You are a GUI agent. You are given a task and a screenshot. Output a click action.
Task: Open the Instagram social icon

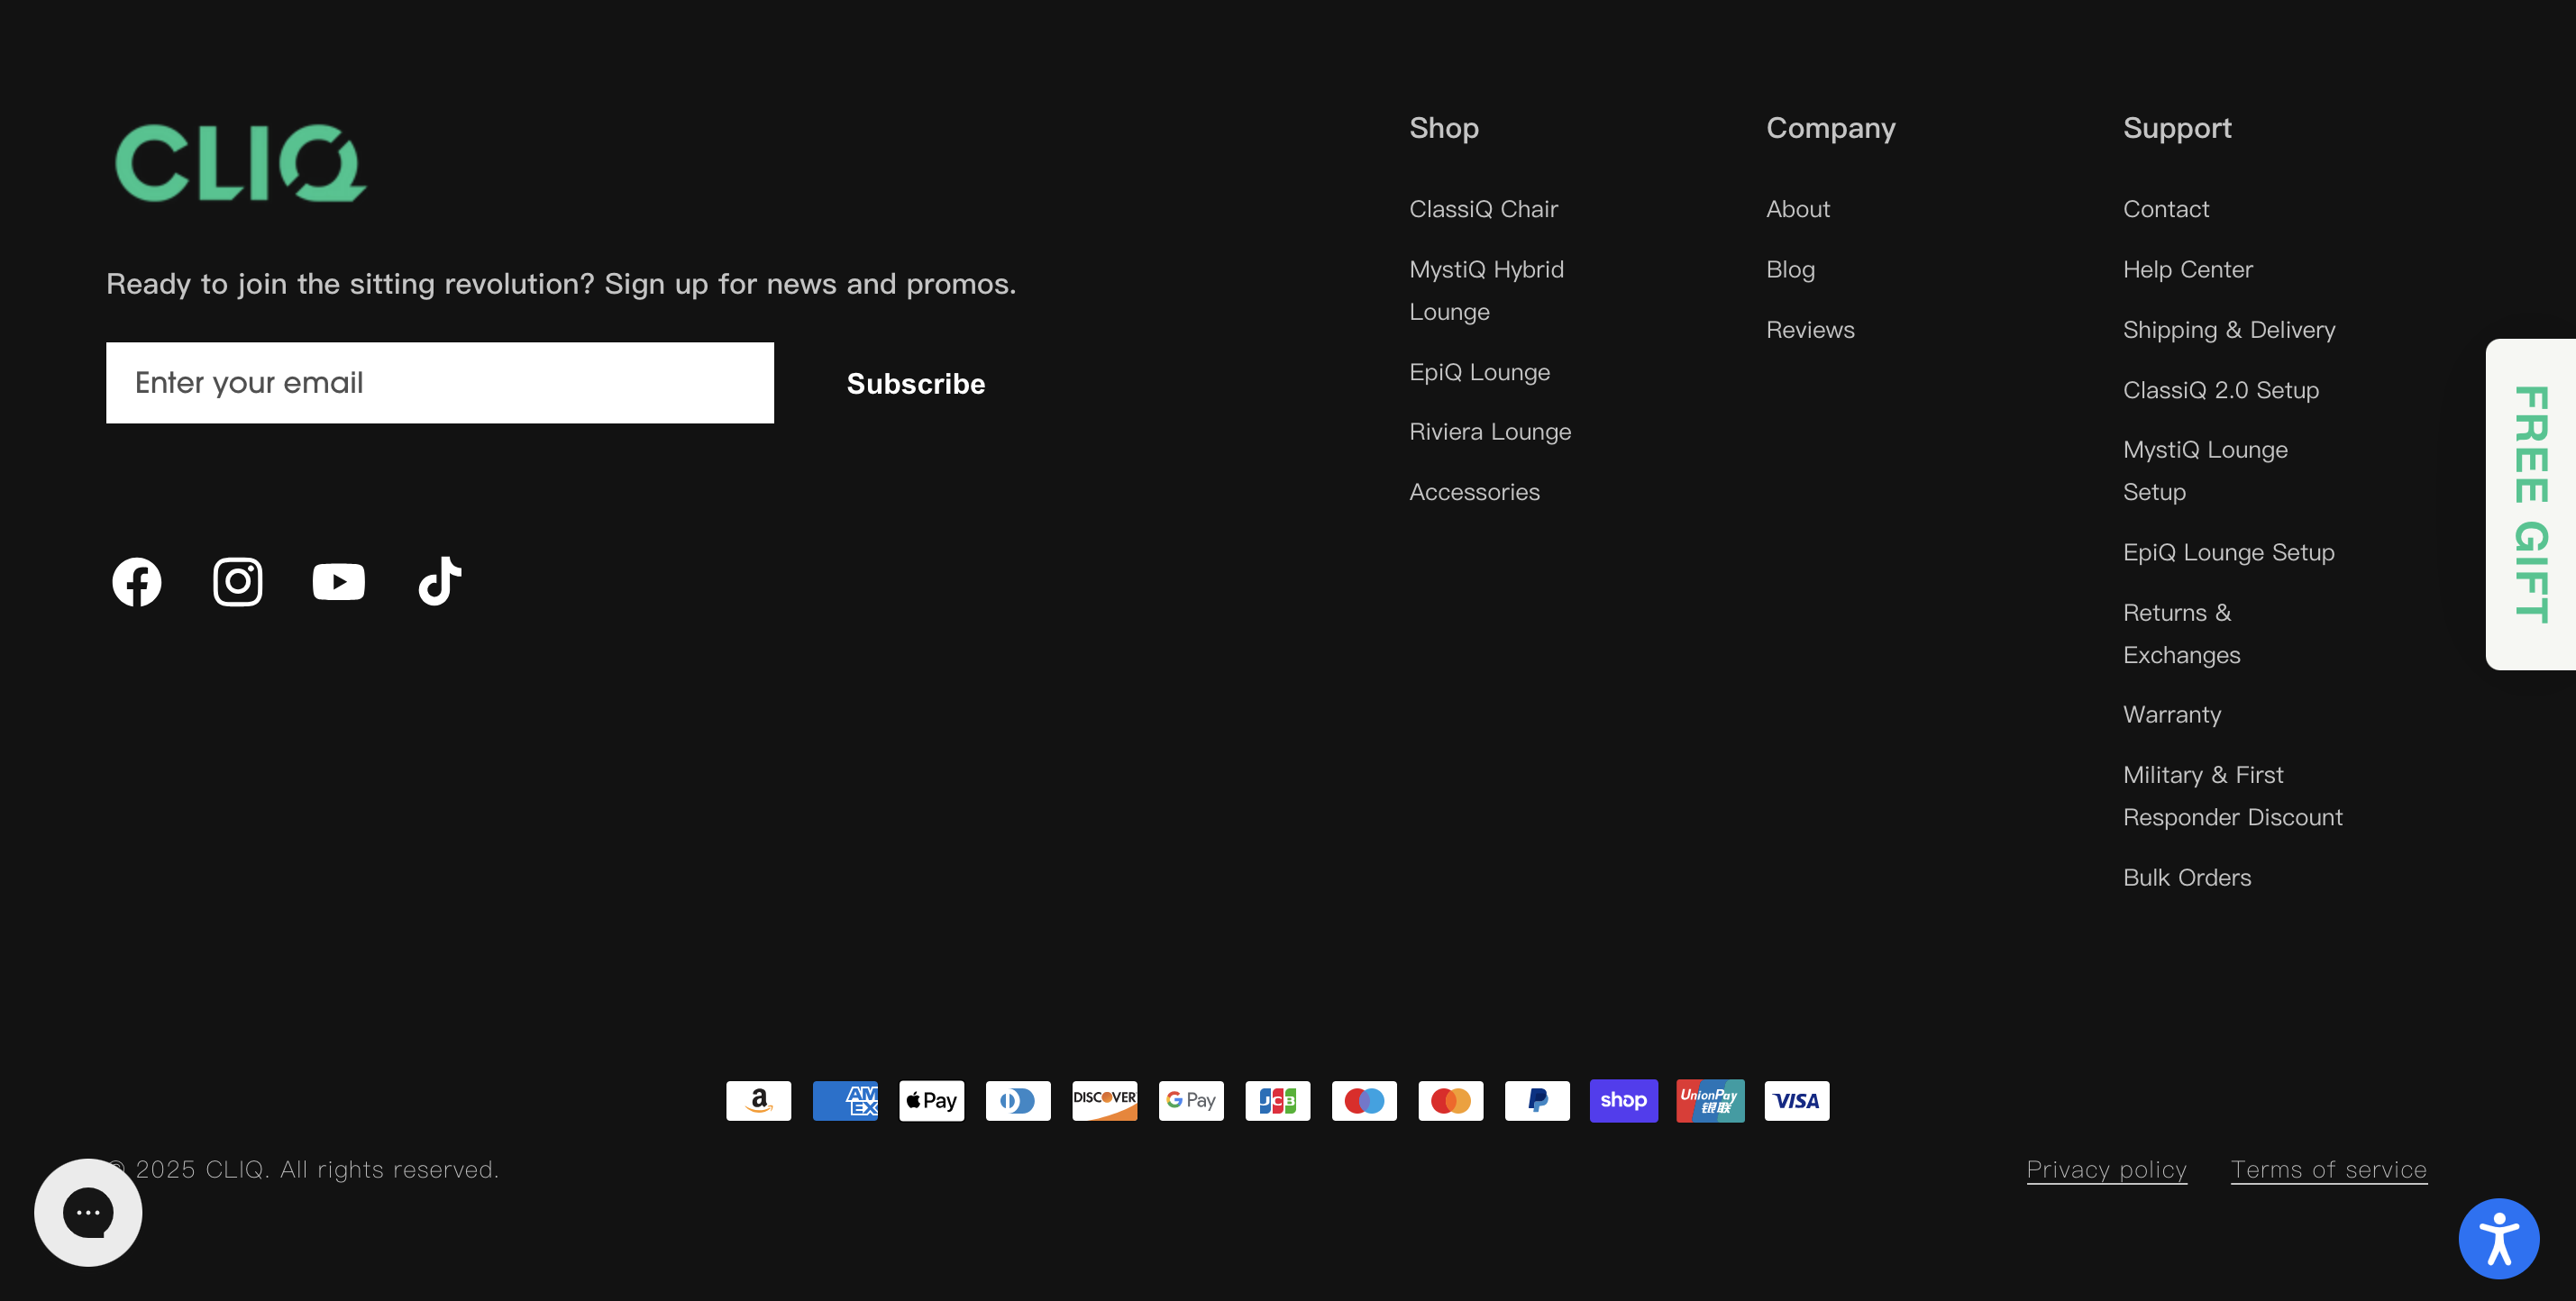238,581
